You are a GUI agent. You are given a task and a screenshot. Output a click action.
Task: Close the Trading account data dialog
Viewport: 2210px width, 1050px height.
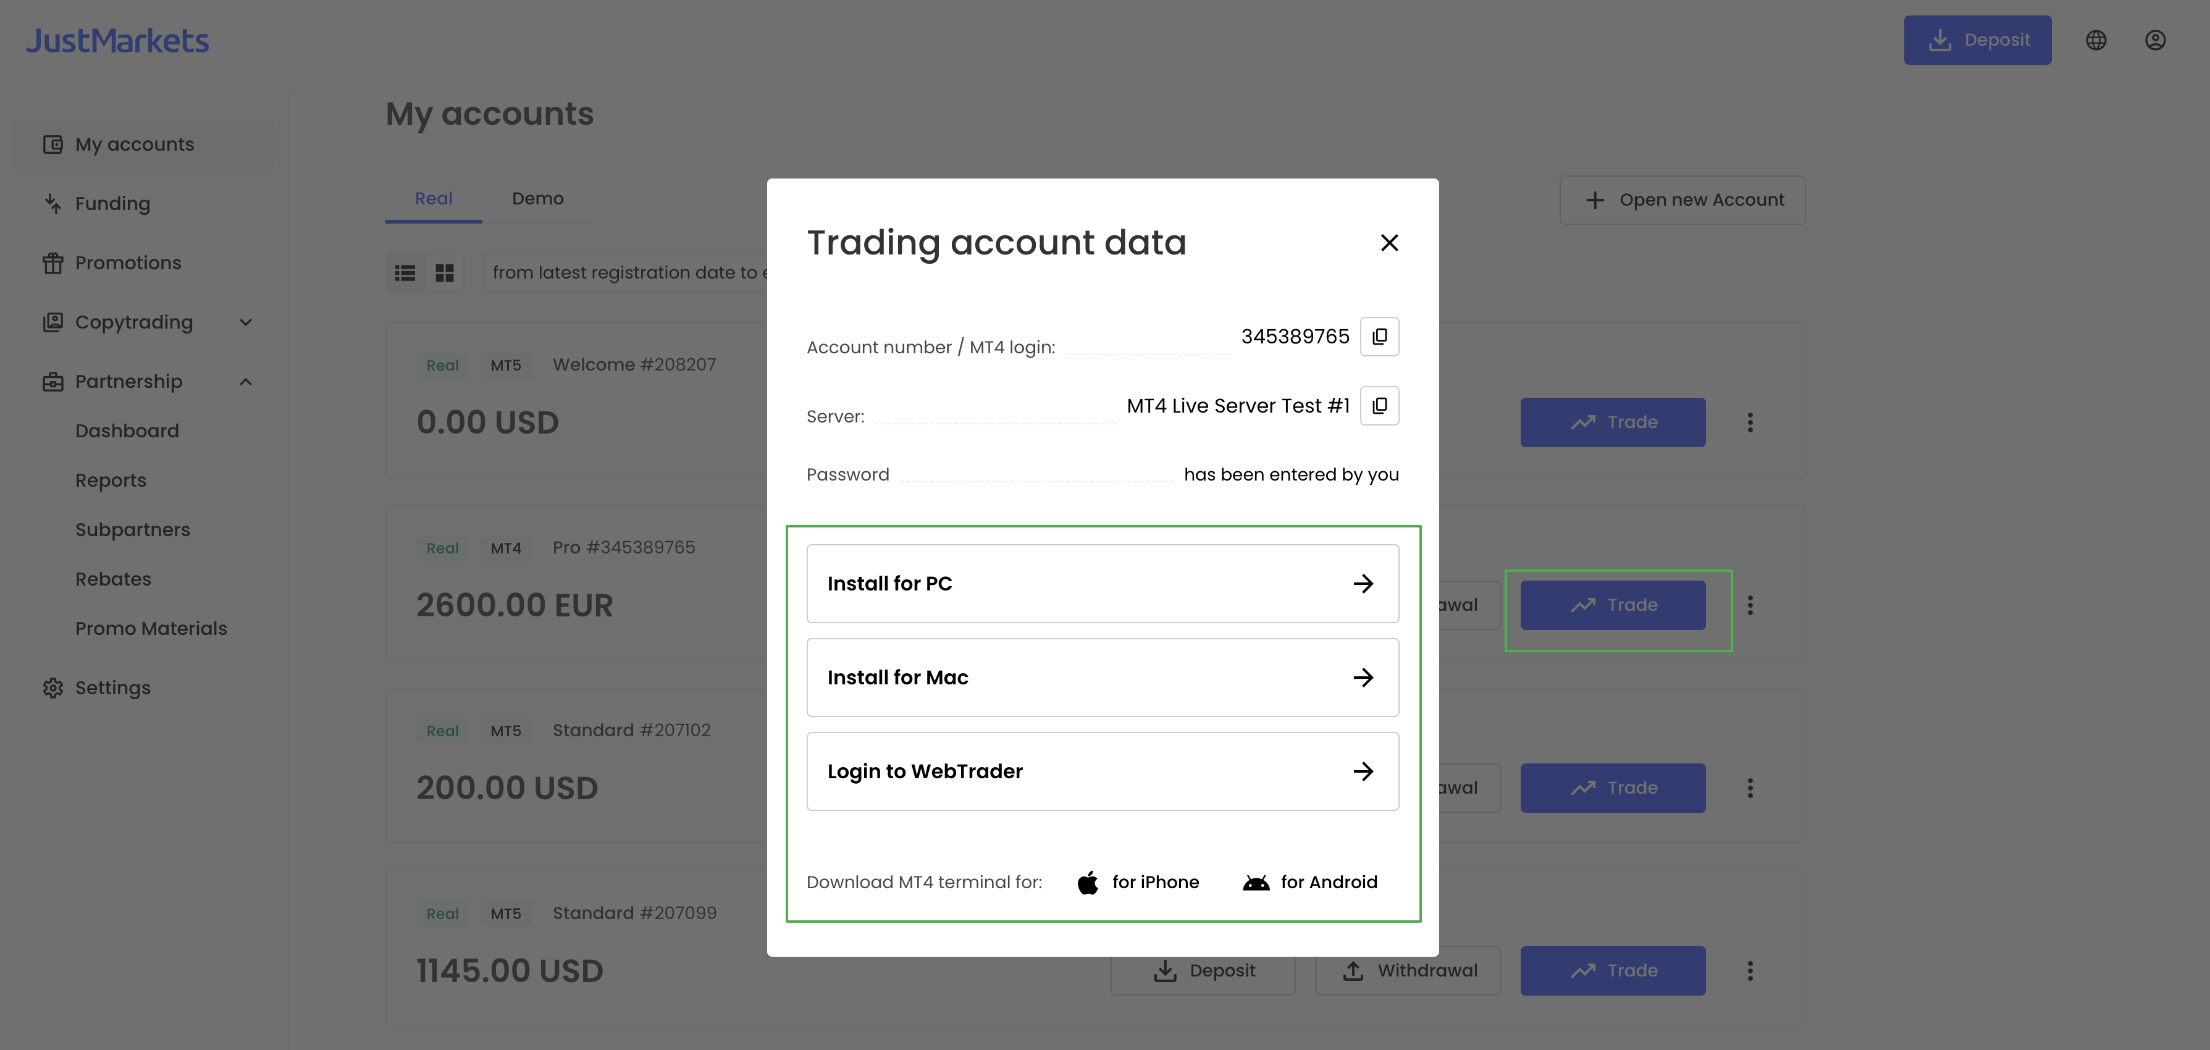[1389, 243]
